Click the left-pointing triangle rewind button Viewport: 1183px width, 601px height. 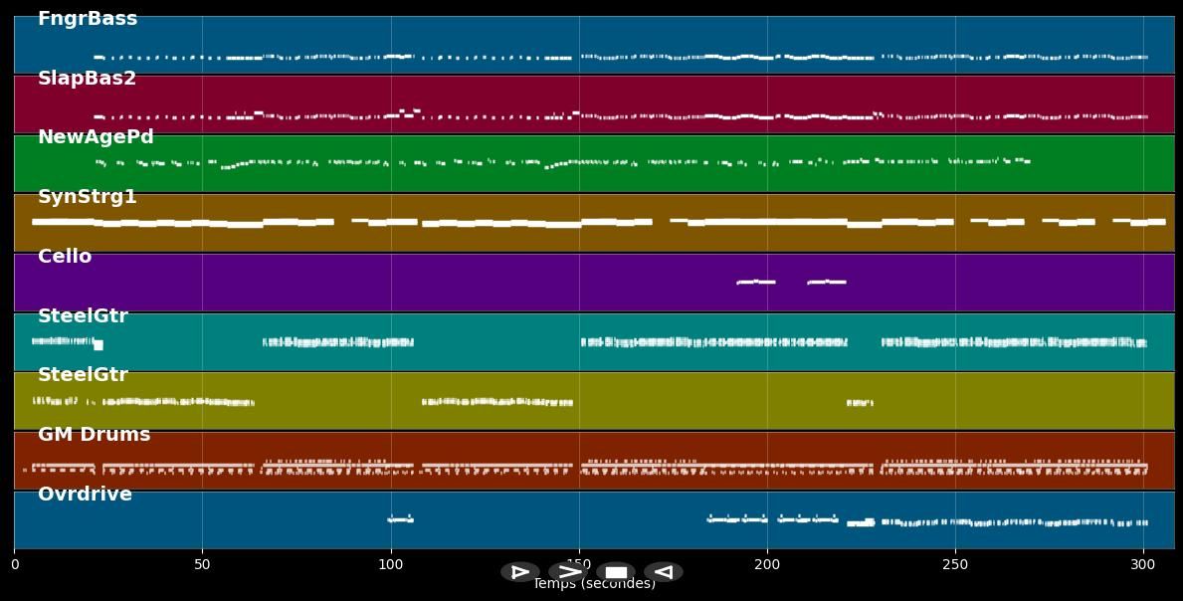[664, 572]
